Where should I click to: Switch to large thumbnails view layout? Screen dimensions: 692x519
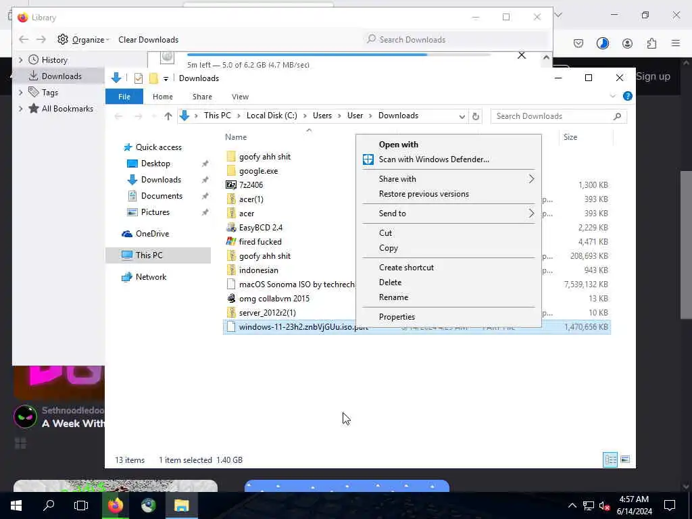(x=625, y=460)
